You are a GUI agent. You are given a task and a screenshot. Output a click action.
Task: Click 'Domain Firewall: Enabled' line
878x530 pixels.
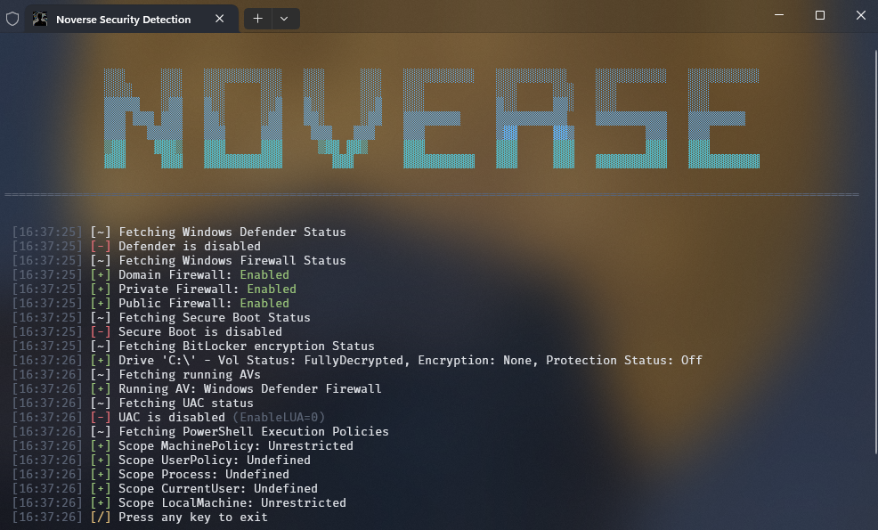pyautogui.click(x=150, y=275)
